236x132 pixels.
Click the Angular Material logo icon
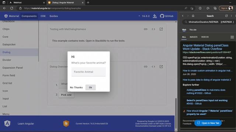pyautogui.click(x=6, y=16)
